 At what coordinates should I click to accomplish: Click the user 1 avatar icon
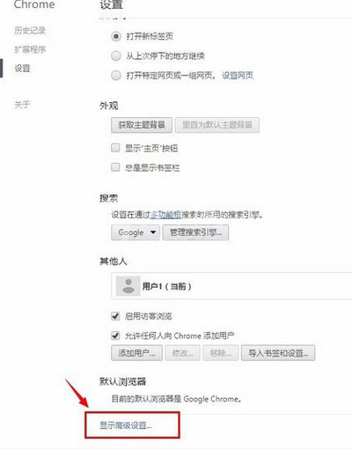128,286
